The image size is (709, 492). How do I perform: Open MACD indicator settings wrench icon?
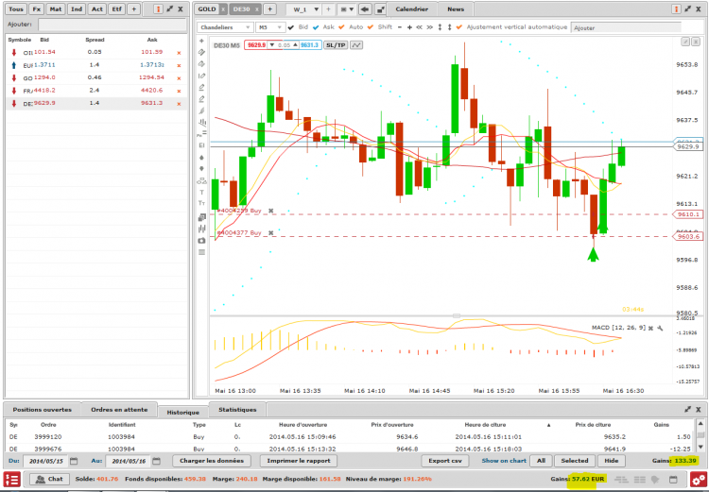pos(660,328)
